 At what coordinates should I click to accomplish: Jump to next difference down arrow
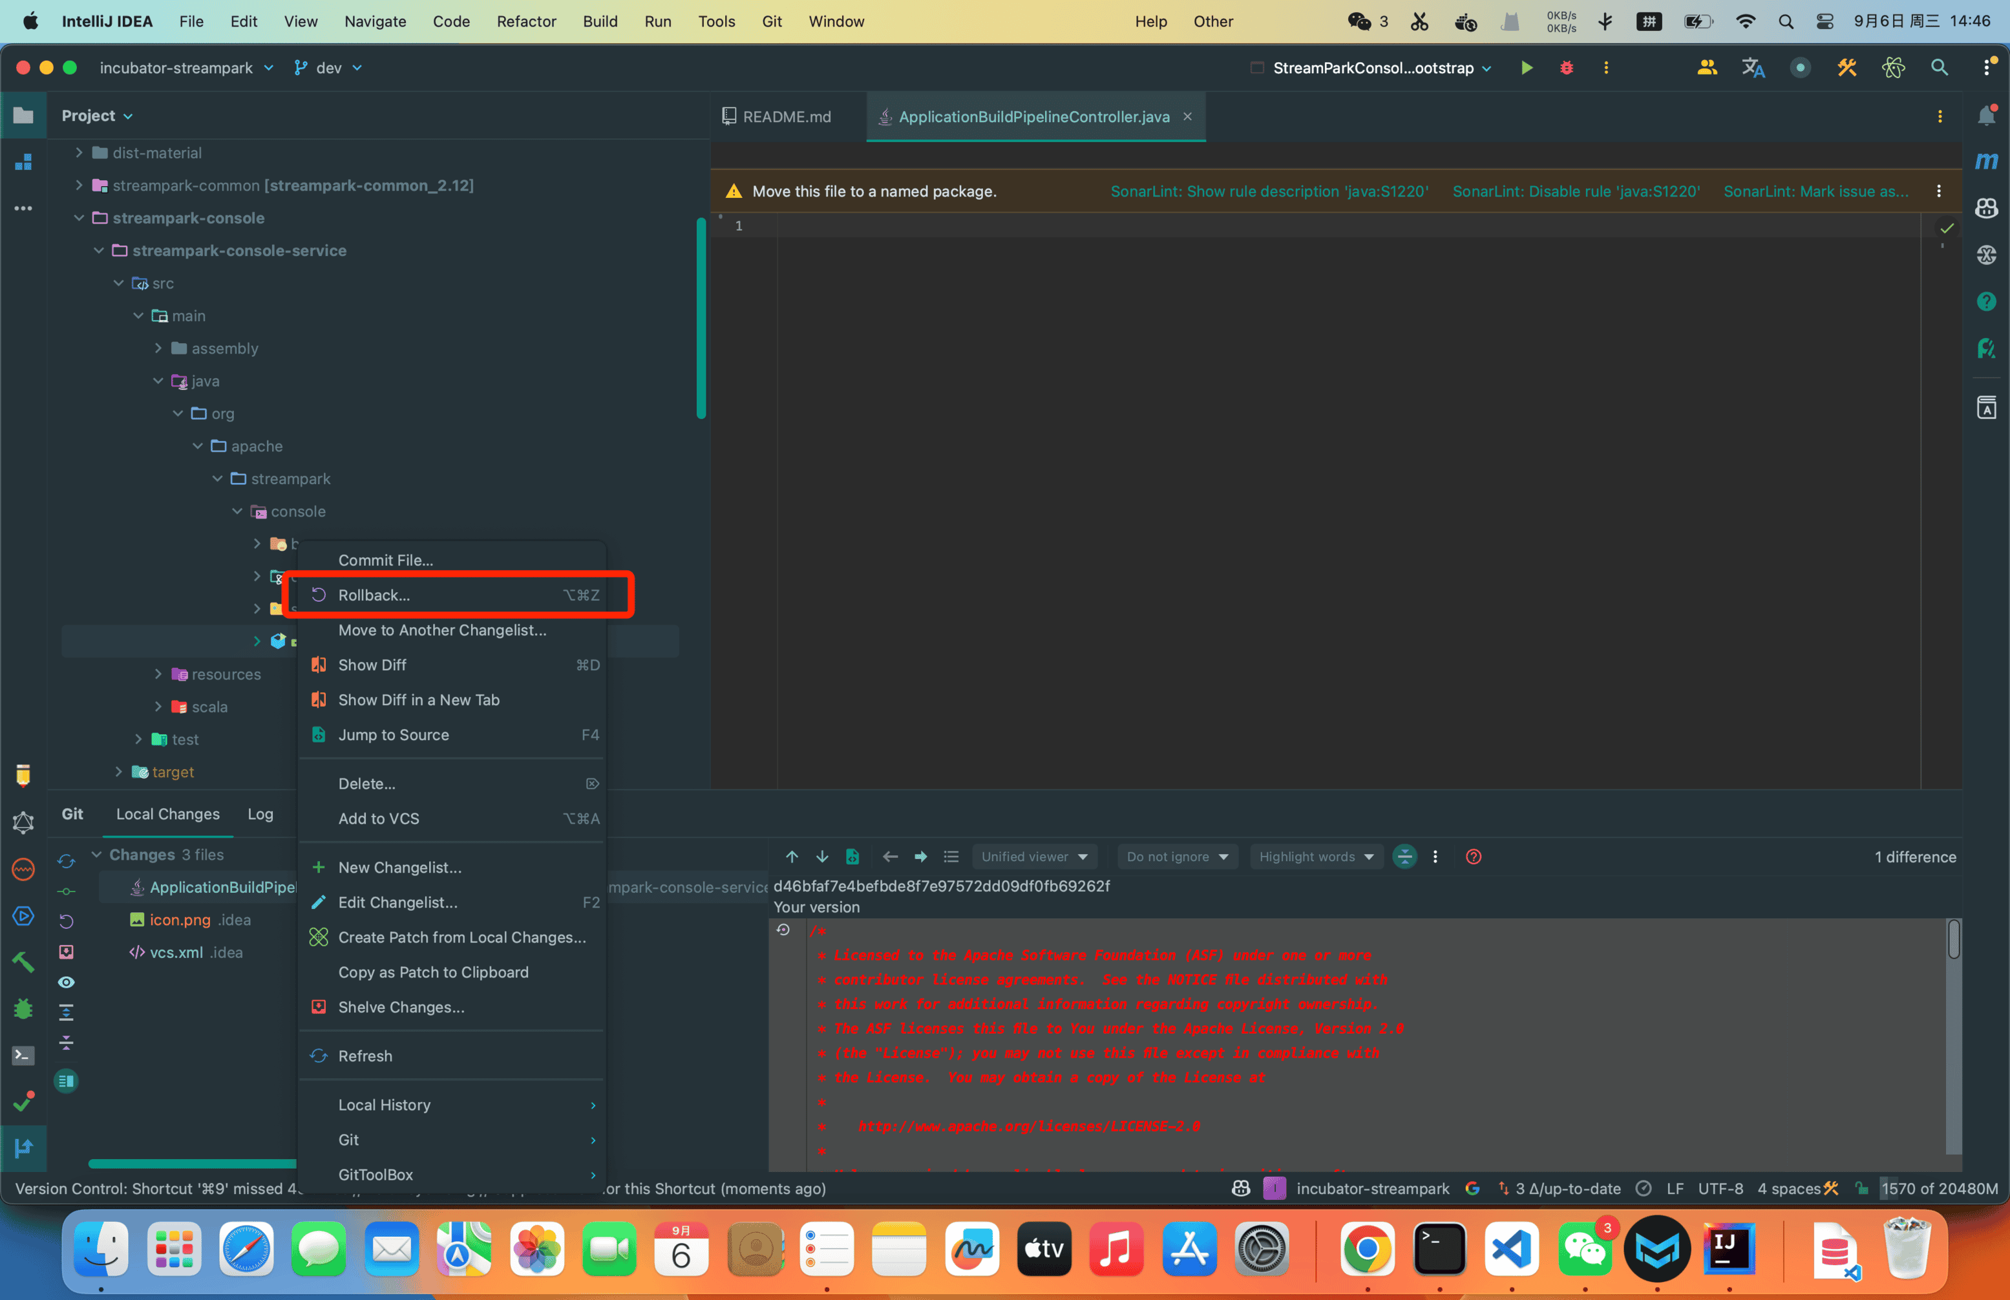coord(822,857)
